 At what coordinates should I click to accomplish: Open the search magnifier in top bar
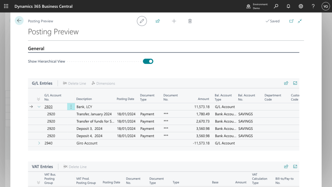[276, 6]
